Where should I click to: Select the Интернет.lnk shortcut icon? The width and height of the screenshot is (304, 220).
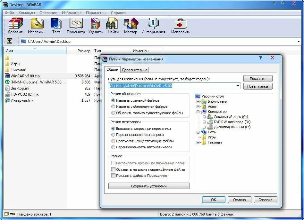[7, 100]
